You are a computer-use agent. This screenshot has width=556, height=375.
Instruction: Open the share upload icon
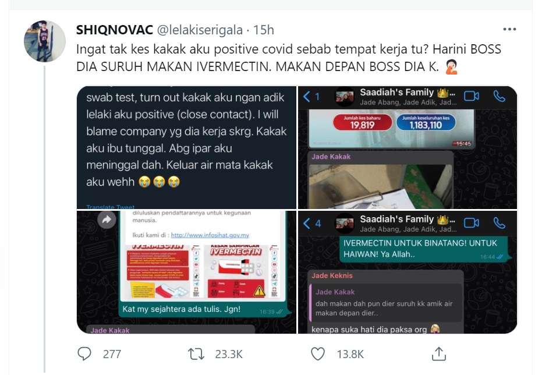point(438,353)
